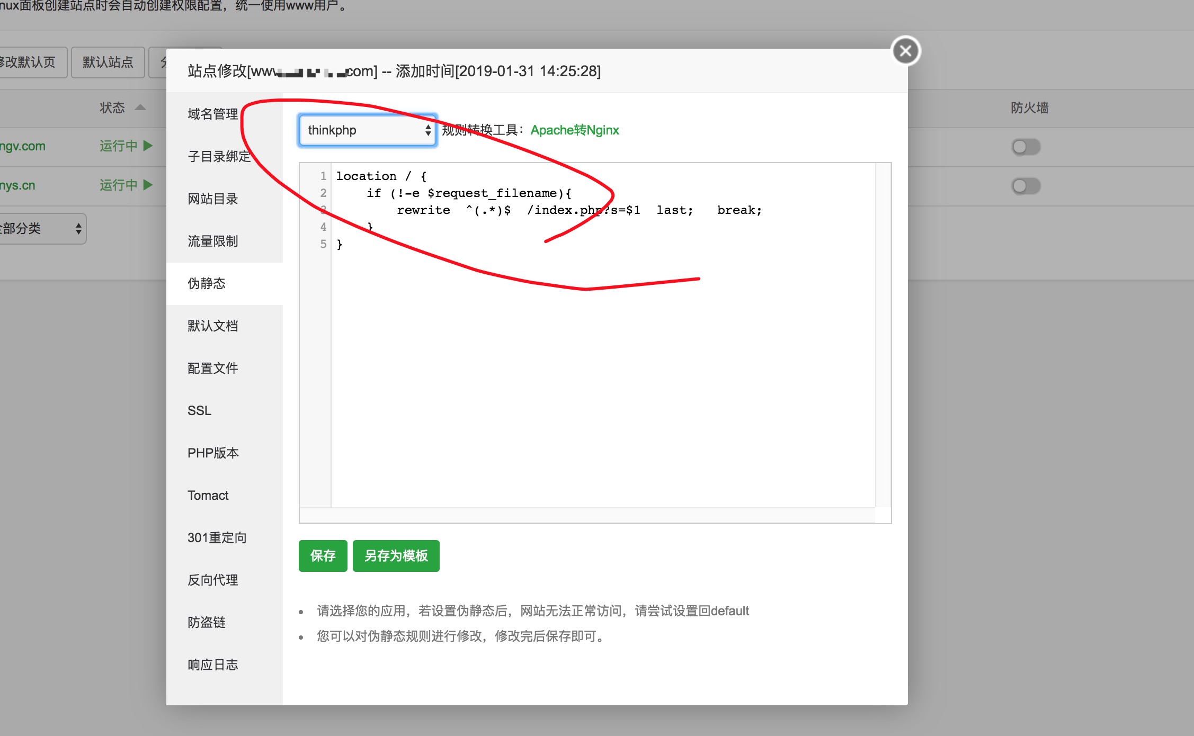Open the 反向代理 configuration

click(x=212, y=580)
